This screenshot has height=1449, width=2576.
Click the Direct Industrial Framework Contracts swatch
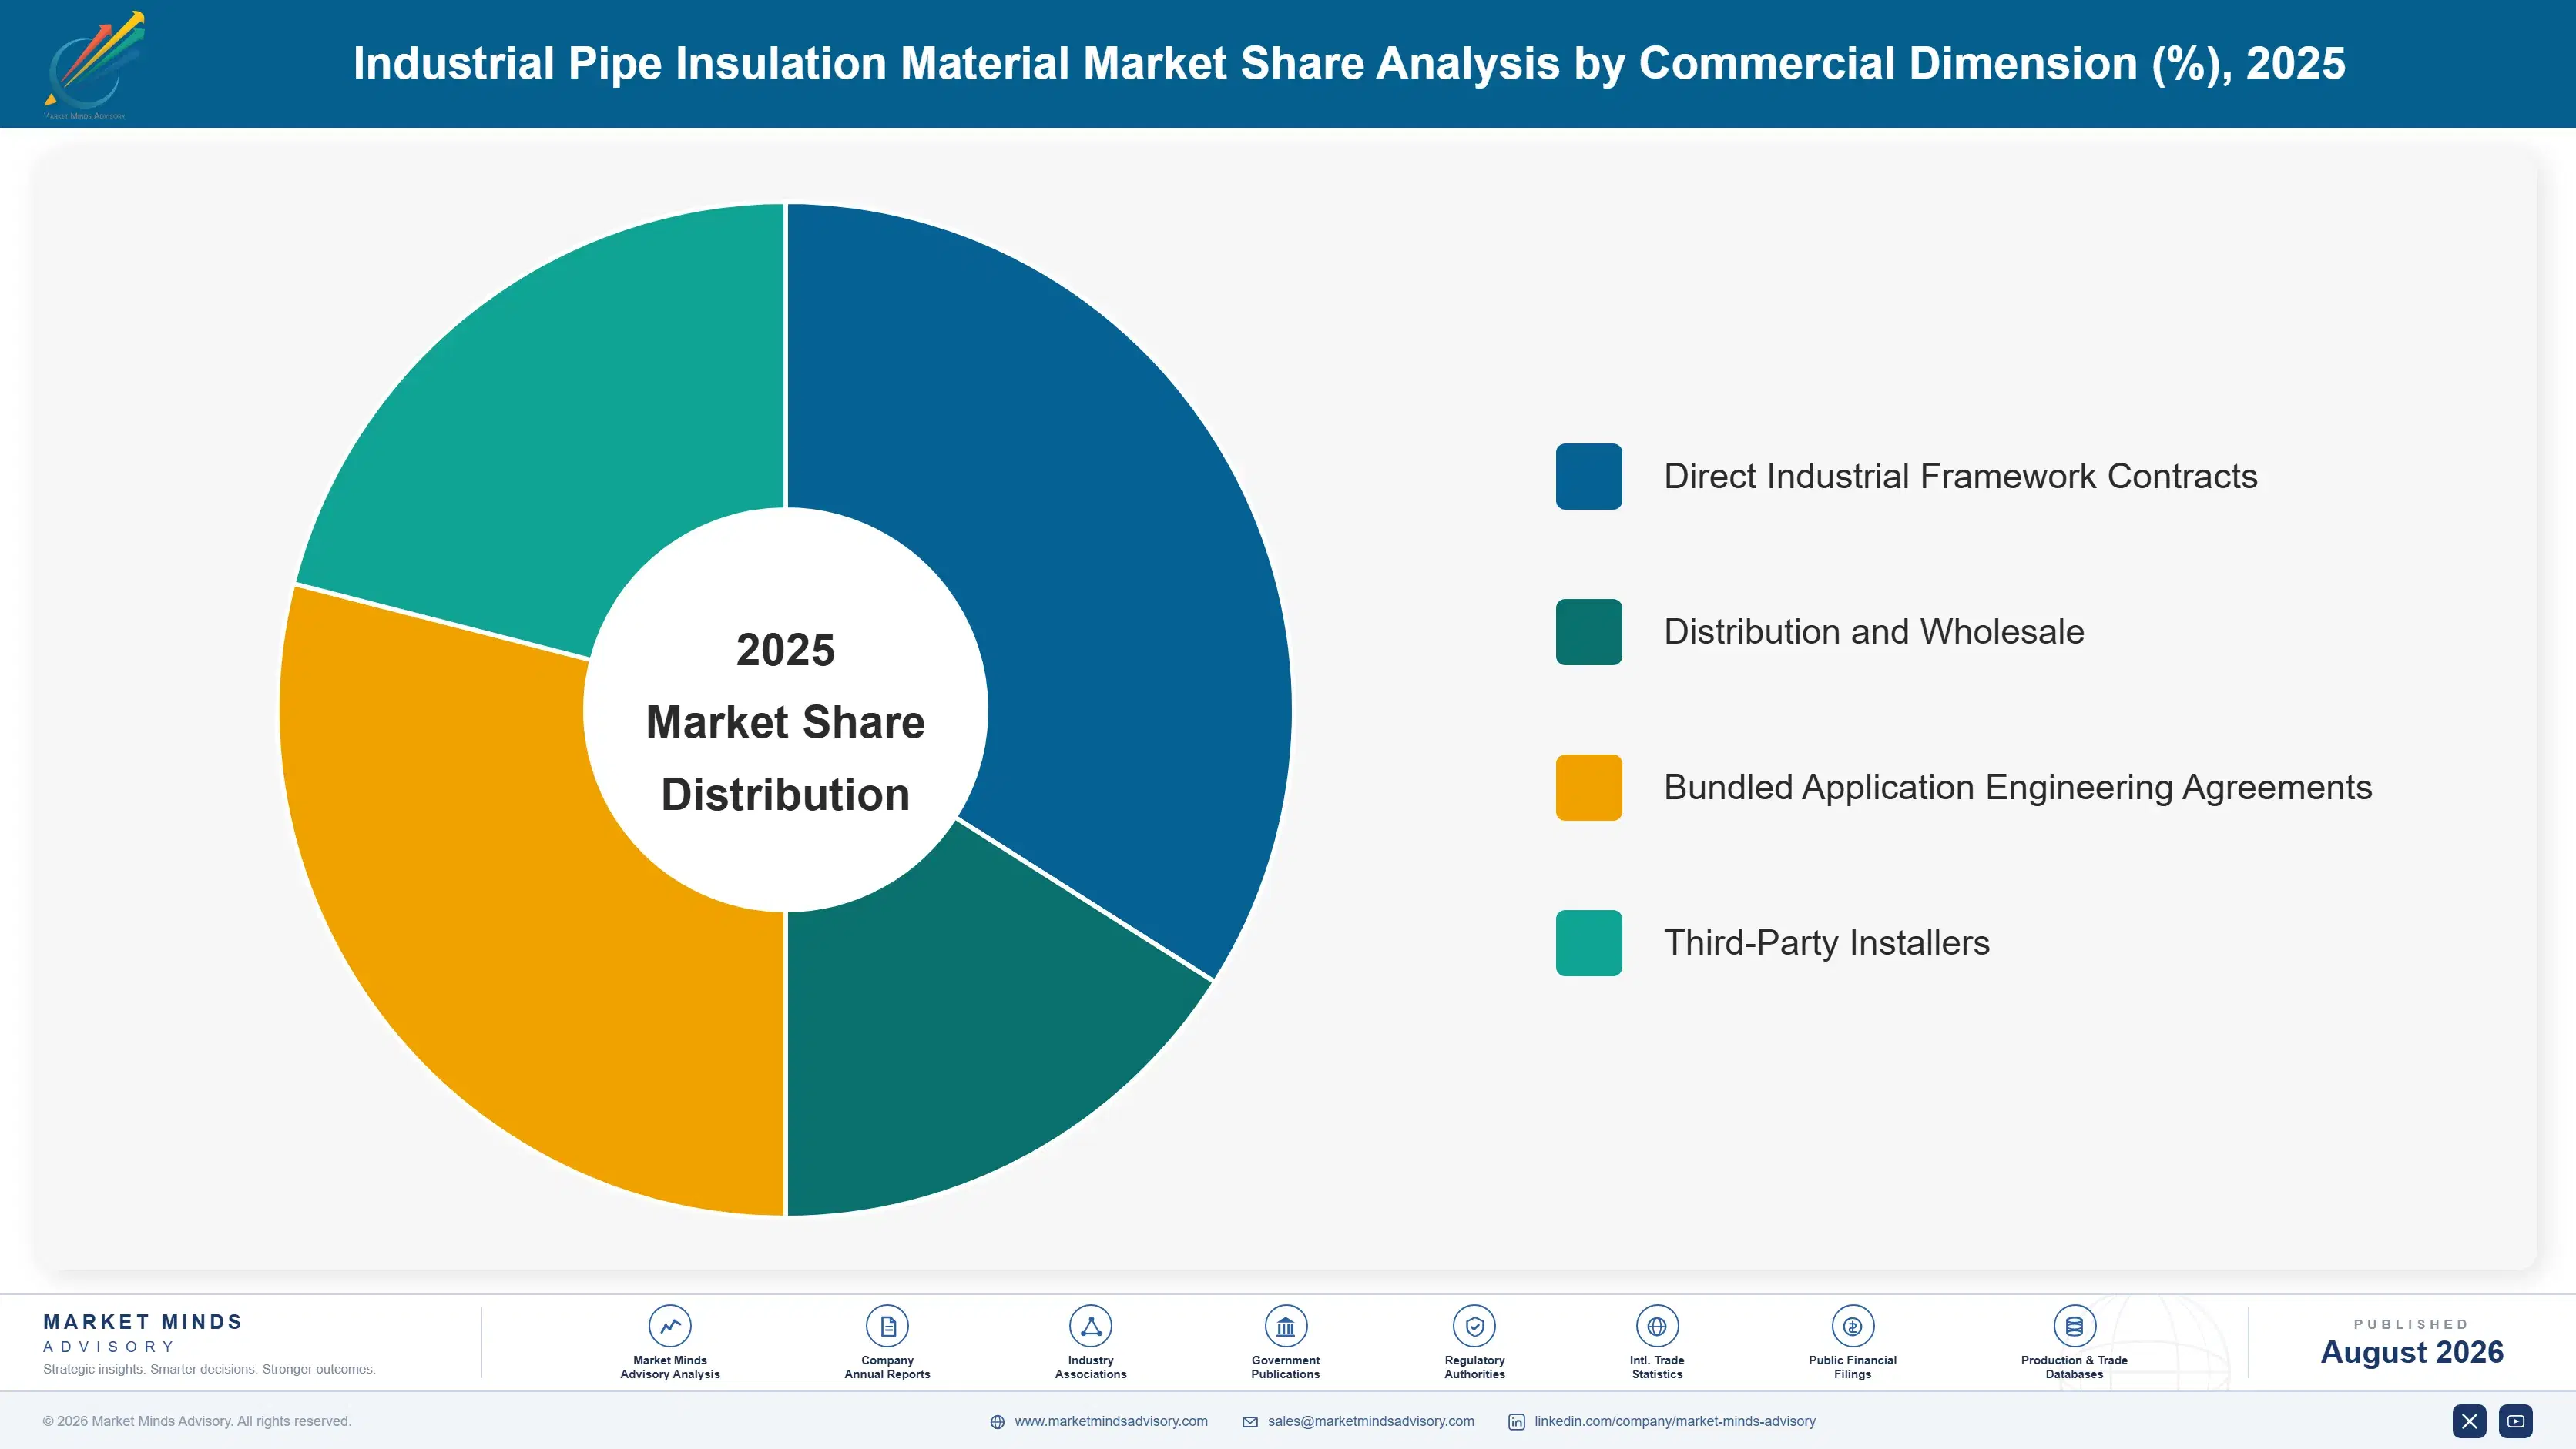click(1589, 477)
